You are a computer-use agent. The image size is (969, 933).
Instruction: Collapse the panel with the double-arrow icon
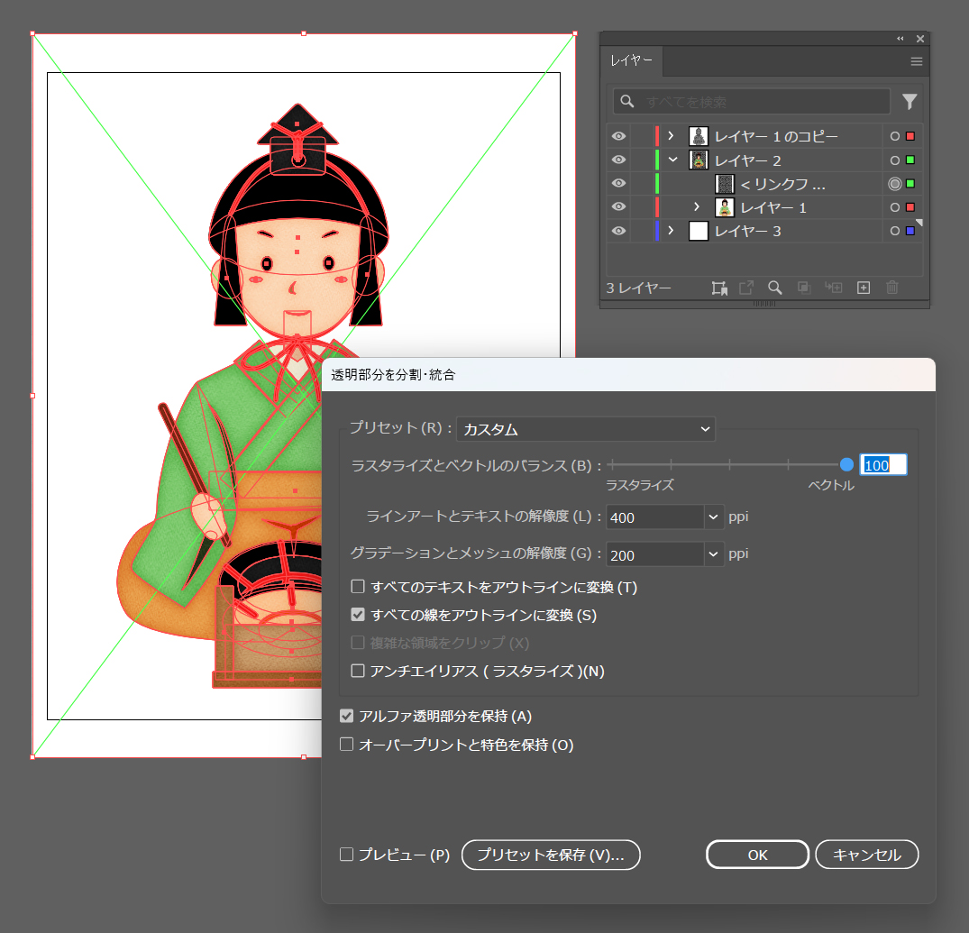(900, 39)
